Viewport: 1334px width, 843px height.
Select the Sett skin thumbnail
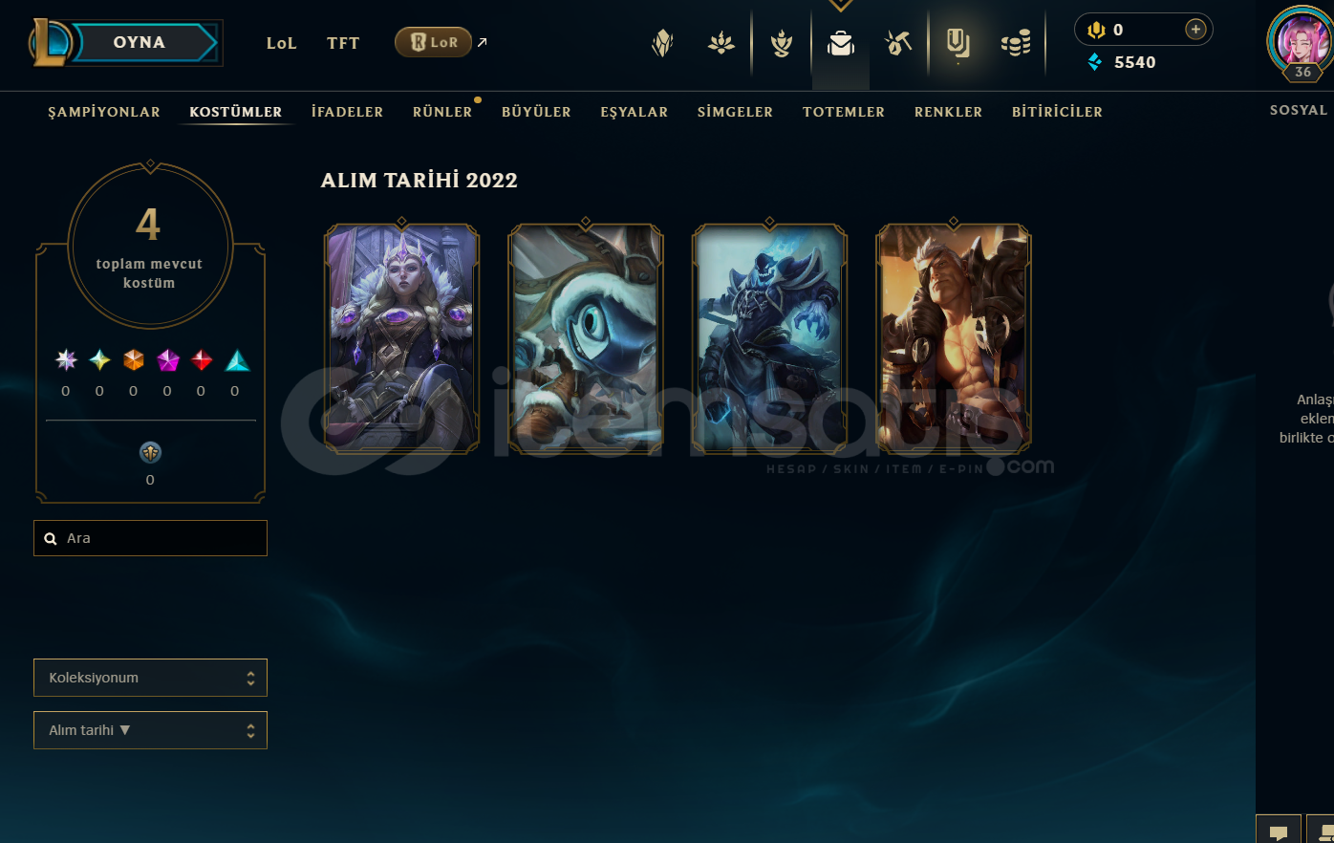[x=954, y=338]
